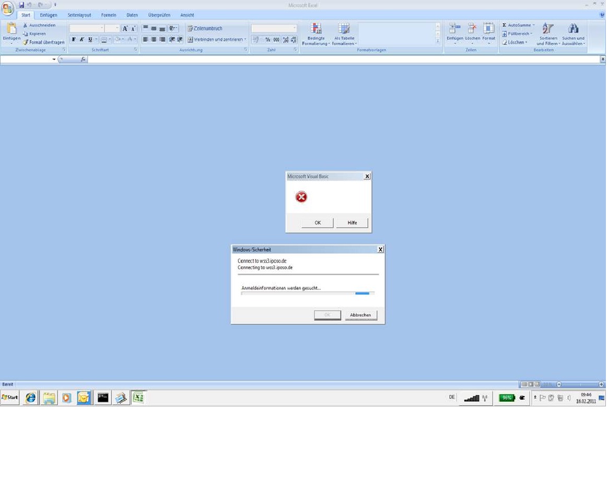
Task: Click OK in Microsoft Visual Basic dialog
Action: tap(318, 223)
